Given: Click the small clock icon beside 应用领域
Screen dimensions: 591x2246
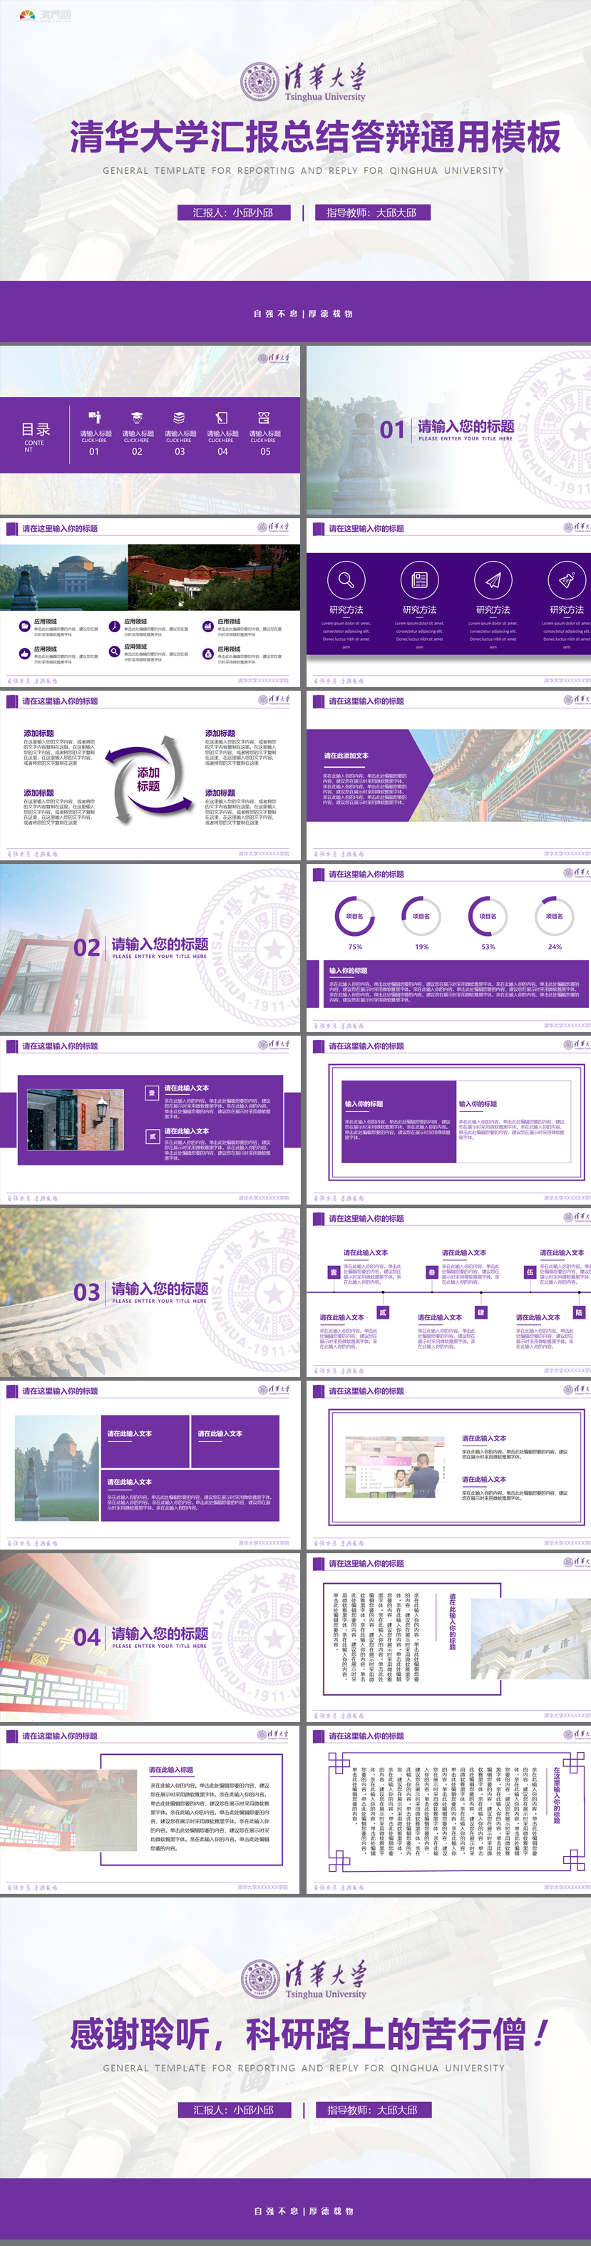Looking at the screenshot, I should (x=114, y=626).
